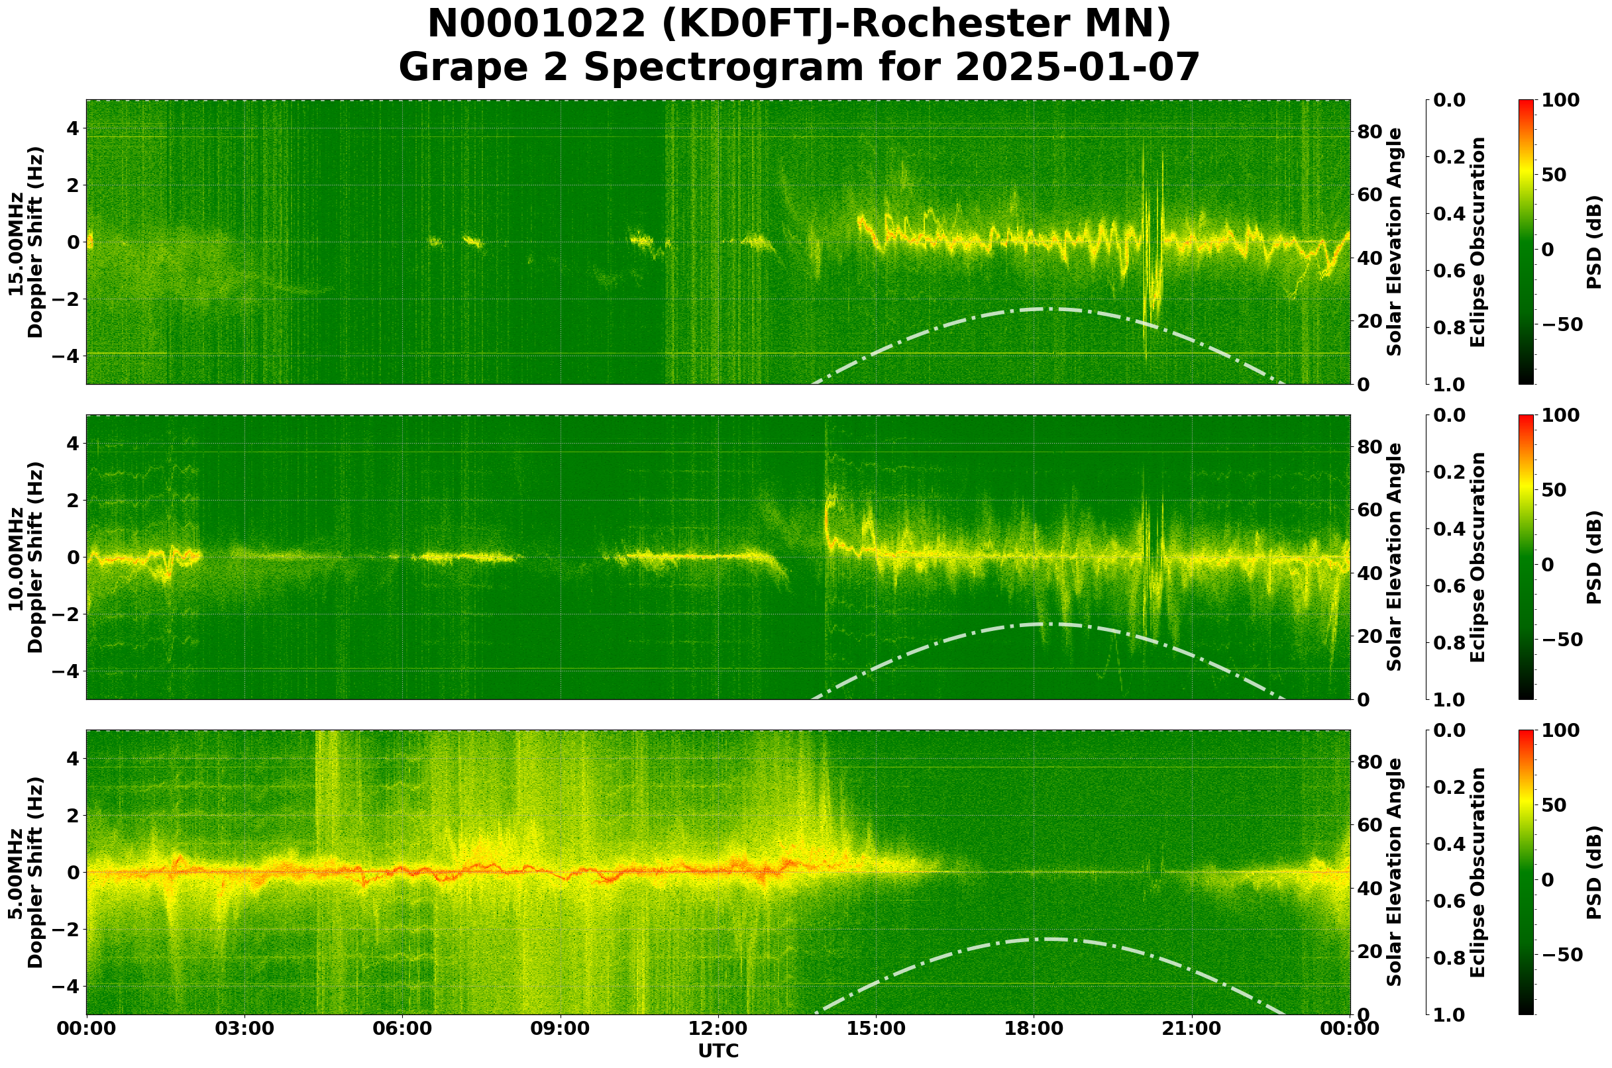Click the 09:00 tick label on time axis
Image resolution: width=1612 pixels, height=1068 pixels.
point(561,1028)
